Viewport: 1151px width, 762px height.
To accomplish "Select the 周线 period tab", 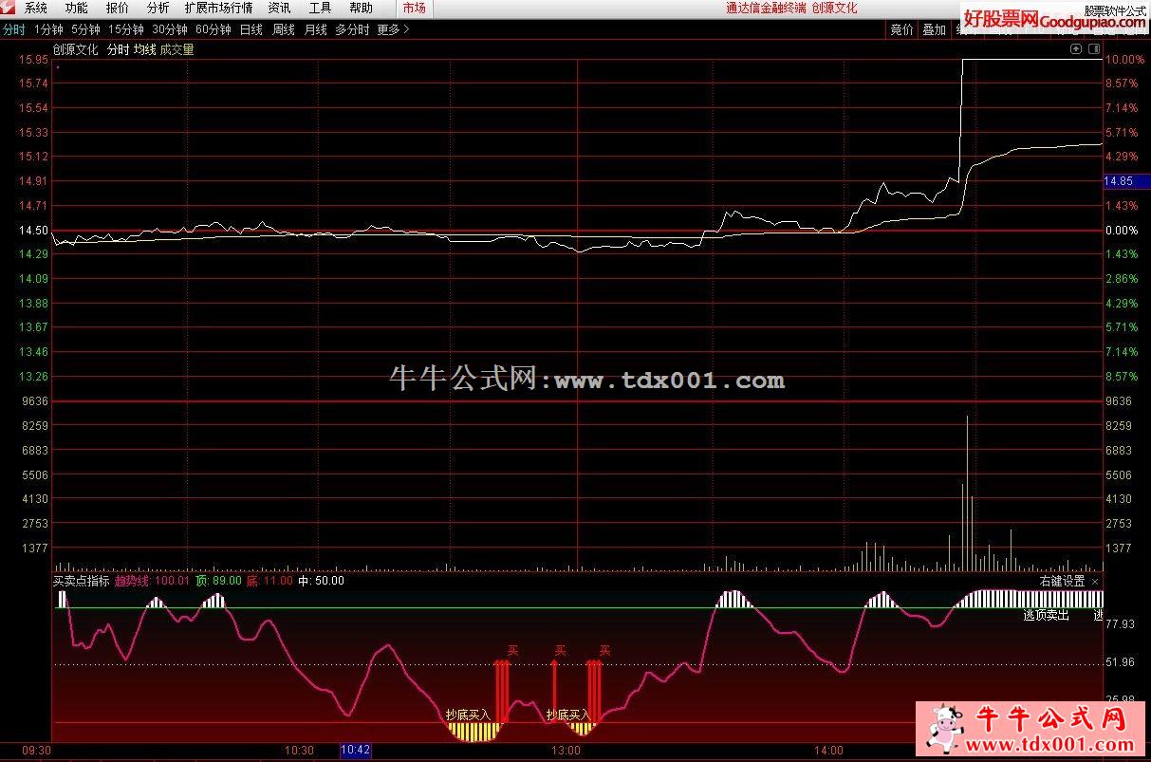I will pyautogui.click(x=284, y=29).
